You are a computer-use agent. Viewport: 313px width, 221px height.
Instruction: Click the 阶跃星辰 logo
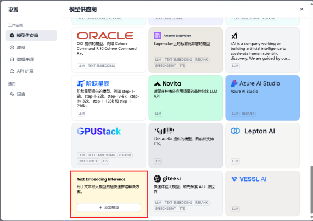point(93,83)
